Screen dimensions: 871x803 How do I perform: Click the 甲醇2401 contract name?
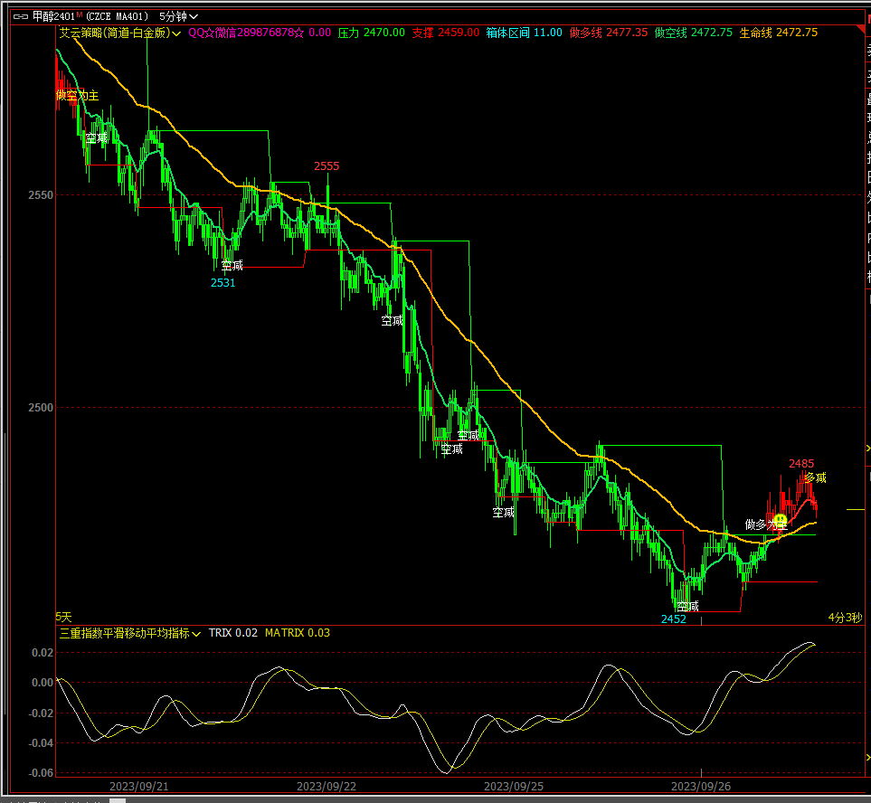point(53,16)
